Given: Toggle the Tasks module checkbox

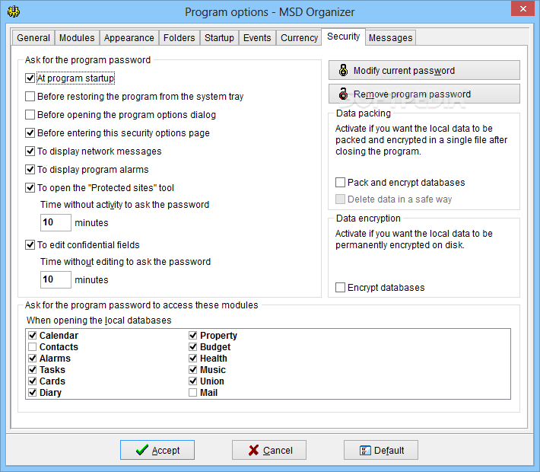Looking at the screenshot, I should (33, 369).
